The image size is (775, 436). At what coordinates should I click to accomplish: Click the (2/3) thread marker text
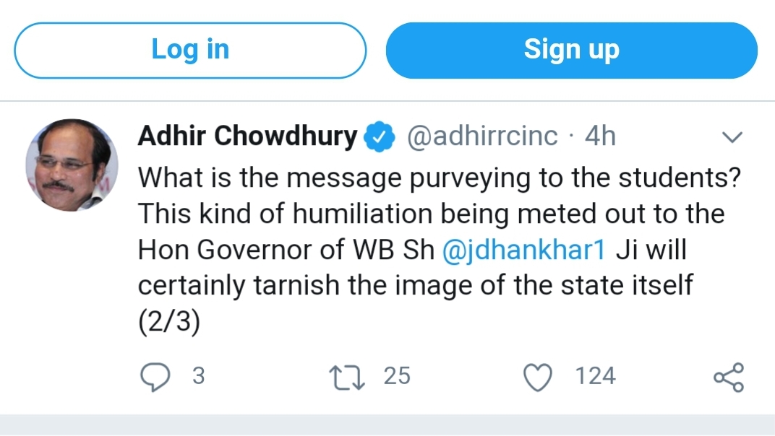coord(168,322)
